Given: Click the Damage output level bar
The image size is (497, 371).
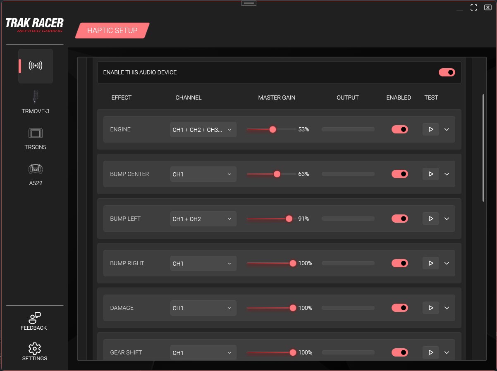Looking at the screenshot, I should [x=348, y=308].
